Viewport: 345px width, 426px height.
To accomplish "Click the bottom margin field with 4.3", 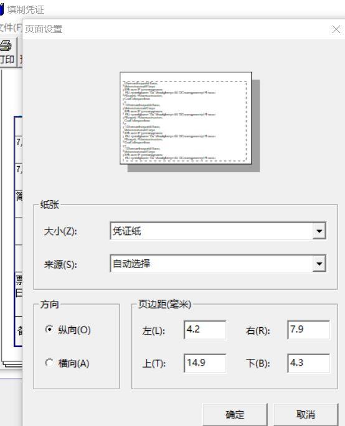I will [x=308, y=363].
